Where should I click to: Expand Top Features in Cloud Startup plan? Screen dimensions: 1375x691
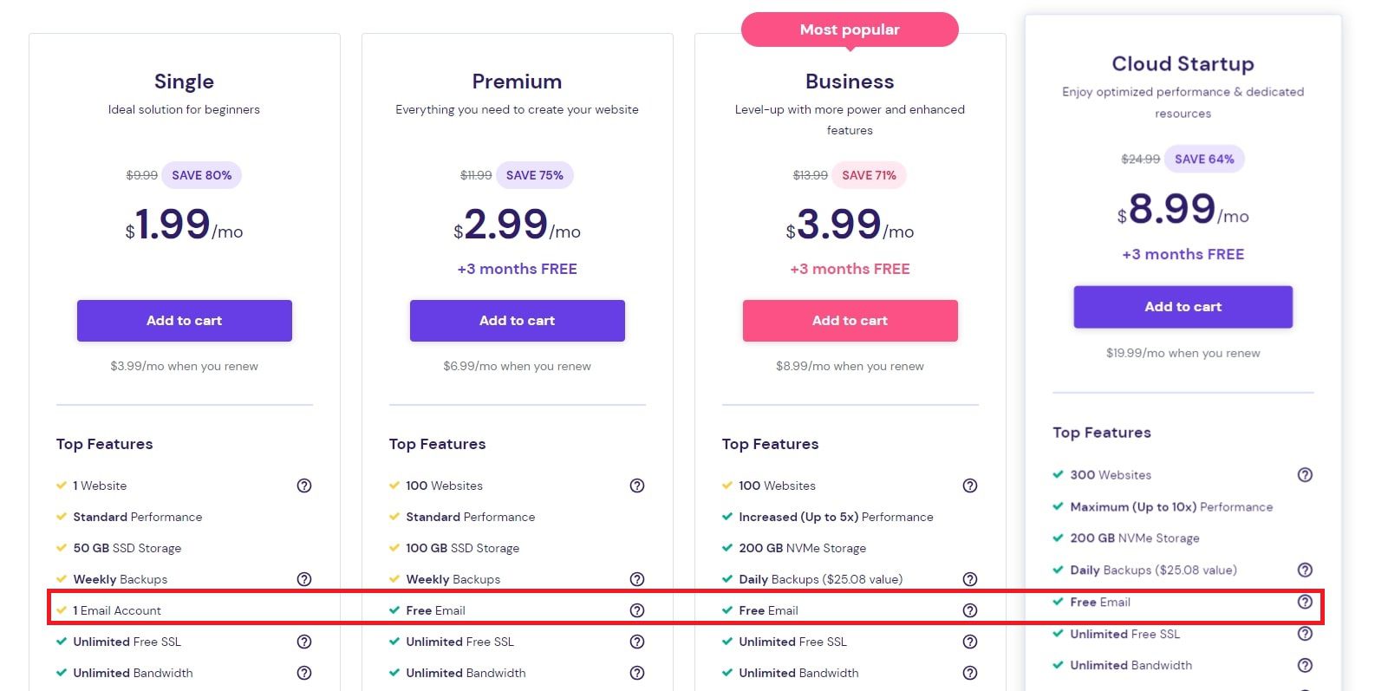coord(1101,433)
